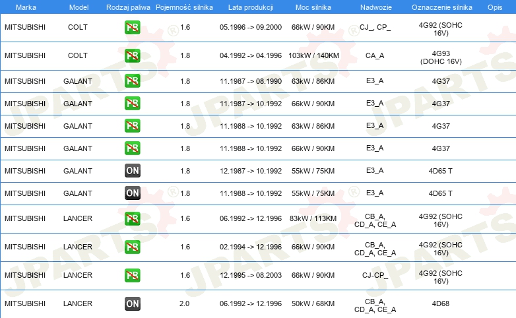The image size is (516, 318).
Task: Click the Marka column header
Action: (26, 7)
